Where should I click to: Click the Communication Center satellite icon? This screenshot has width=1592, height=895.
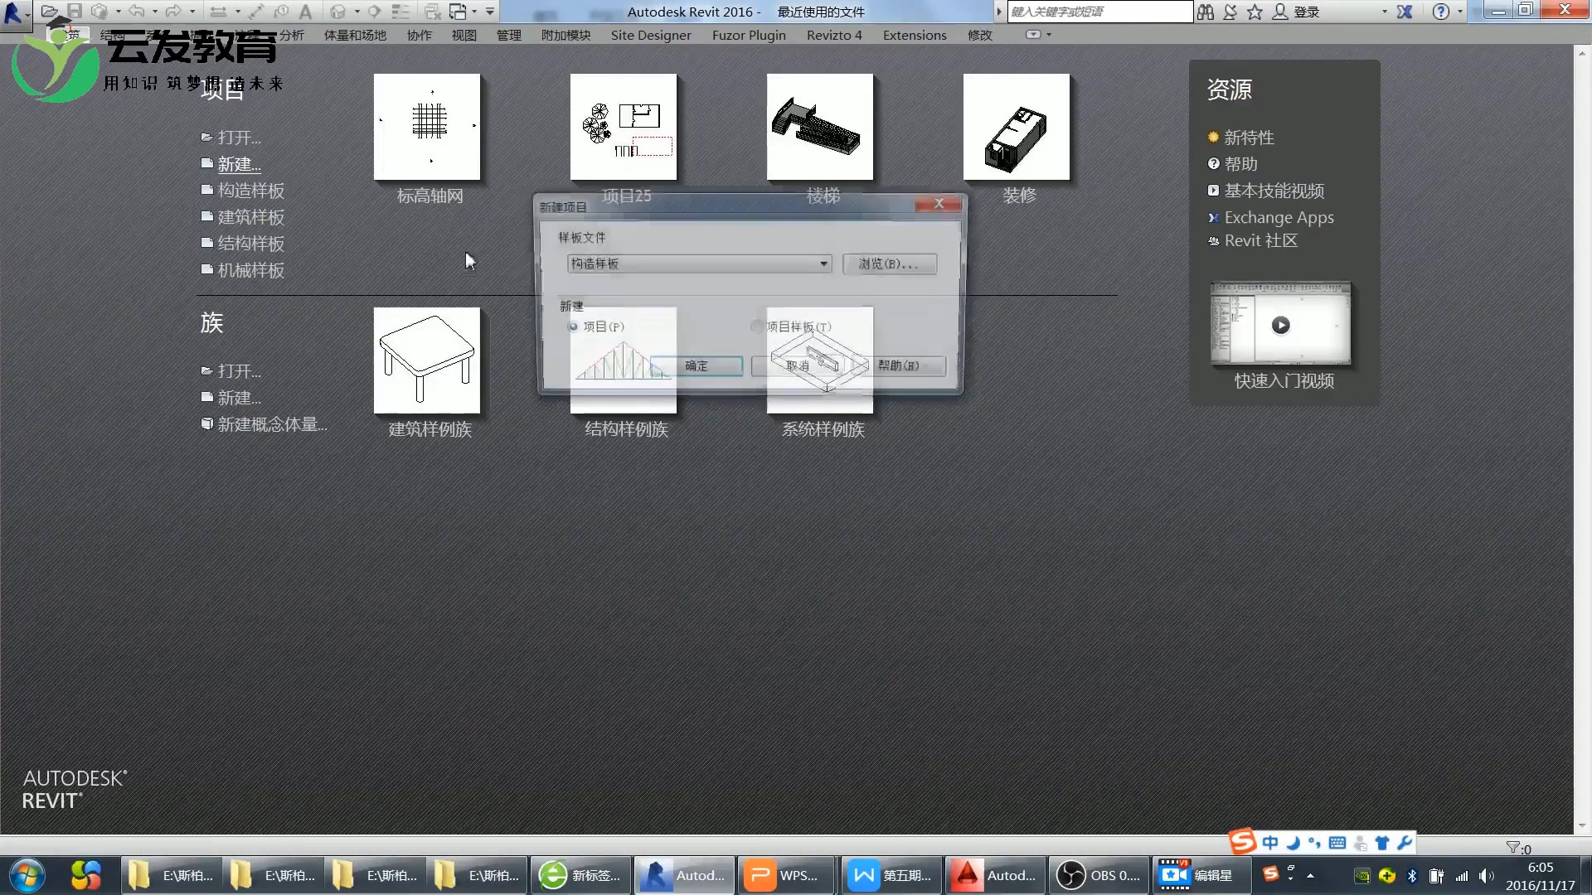click(x=1230, y=12)
